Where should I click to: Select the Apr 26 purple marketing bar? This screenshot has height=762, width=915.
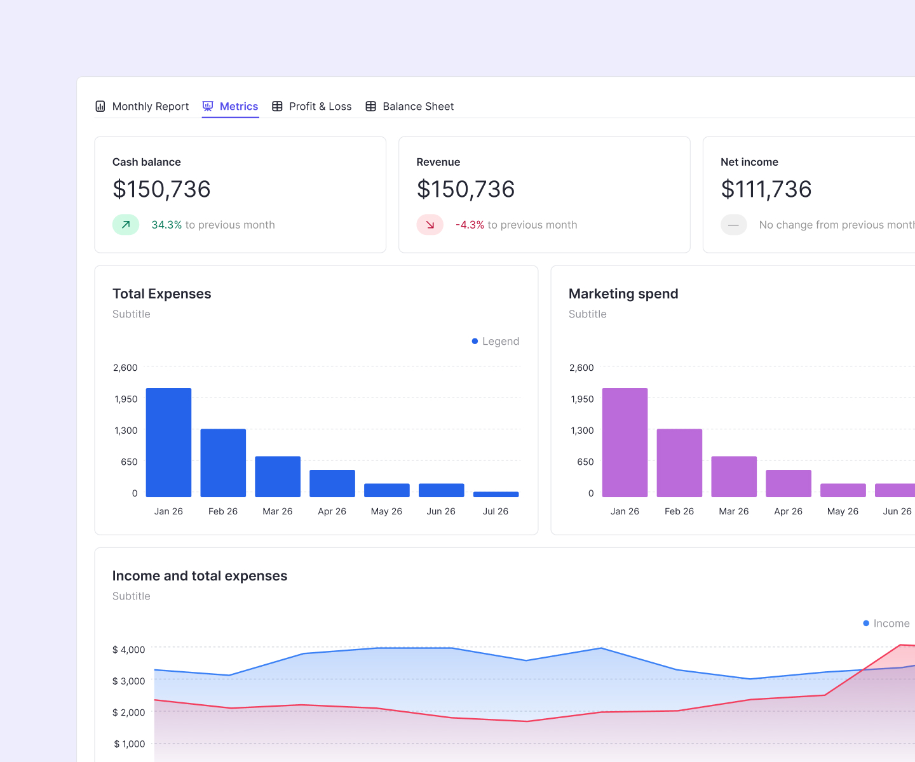tap(789, 483)
